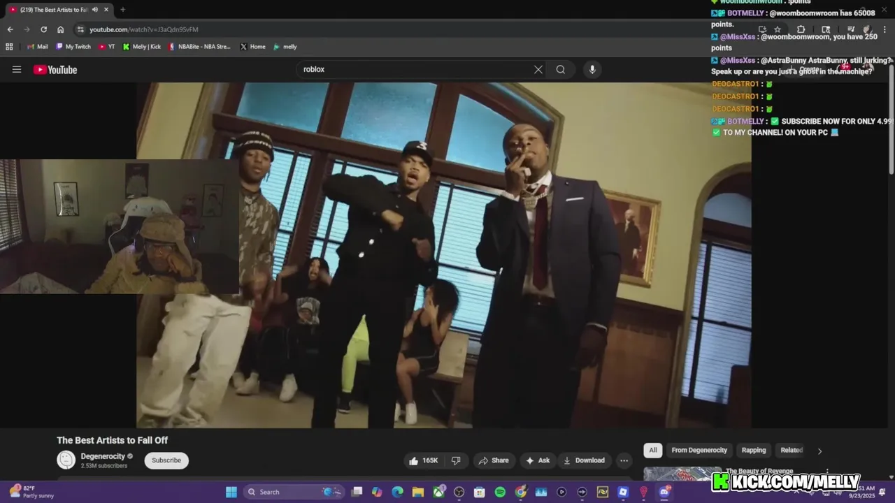Clear the roblox search text
895x503 pixels.
(538, 69)
